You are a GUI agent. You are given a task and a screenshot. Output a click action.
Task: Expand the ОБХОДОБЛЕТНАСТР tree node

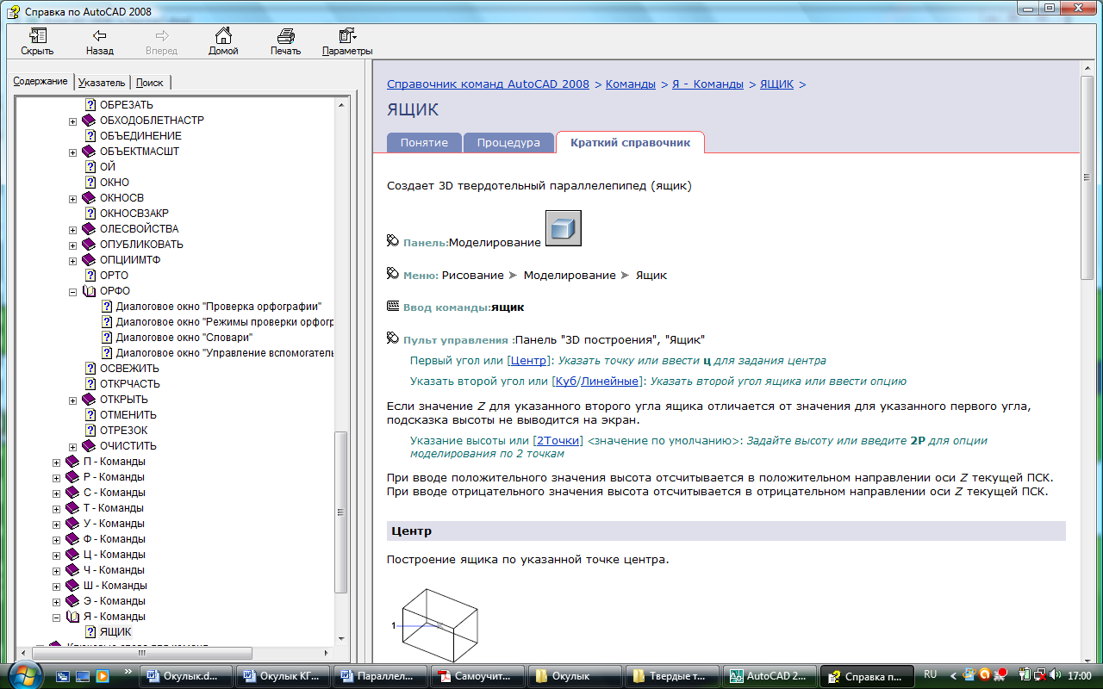pos(73,121)
